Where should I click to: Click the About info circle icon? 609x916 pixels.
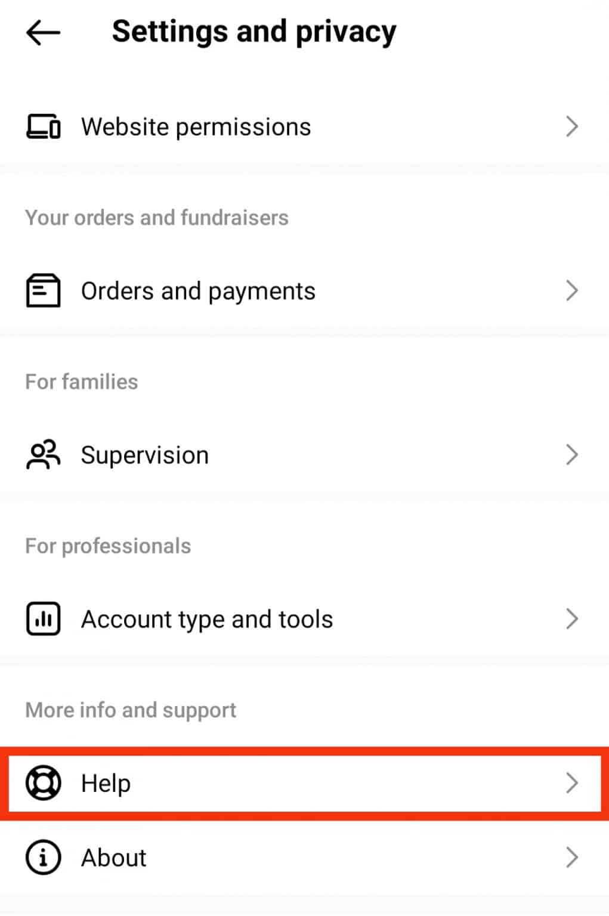43,858
